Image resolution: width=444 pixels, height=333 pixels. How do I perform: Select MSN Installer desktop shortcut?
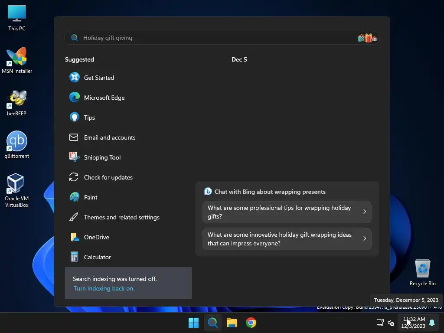[17, 61]
